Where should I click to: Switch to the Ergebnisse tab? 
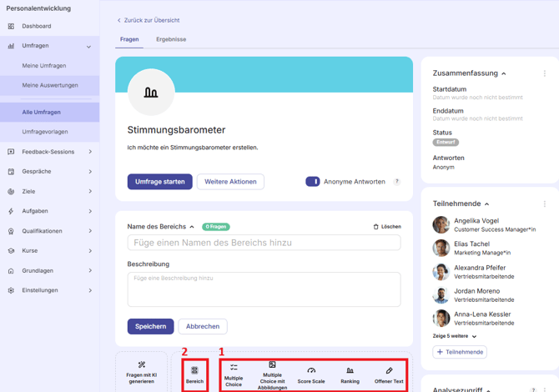171,39
